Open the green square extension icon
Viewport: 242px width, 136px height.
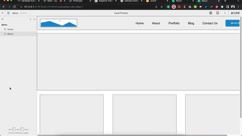195,7
